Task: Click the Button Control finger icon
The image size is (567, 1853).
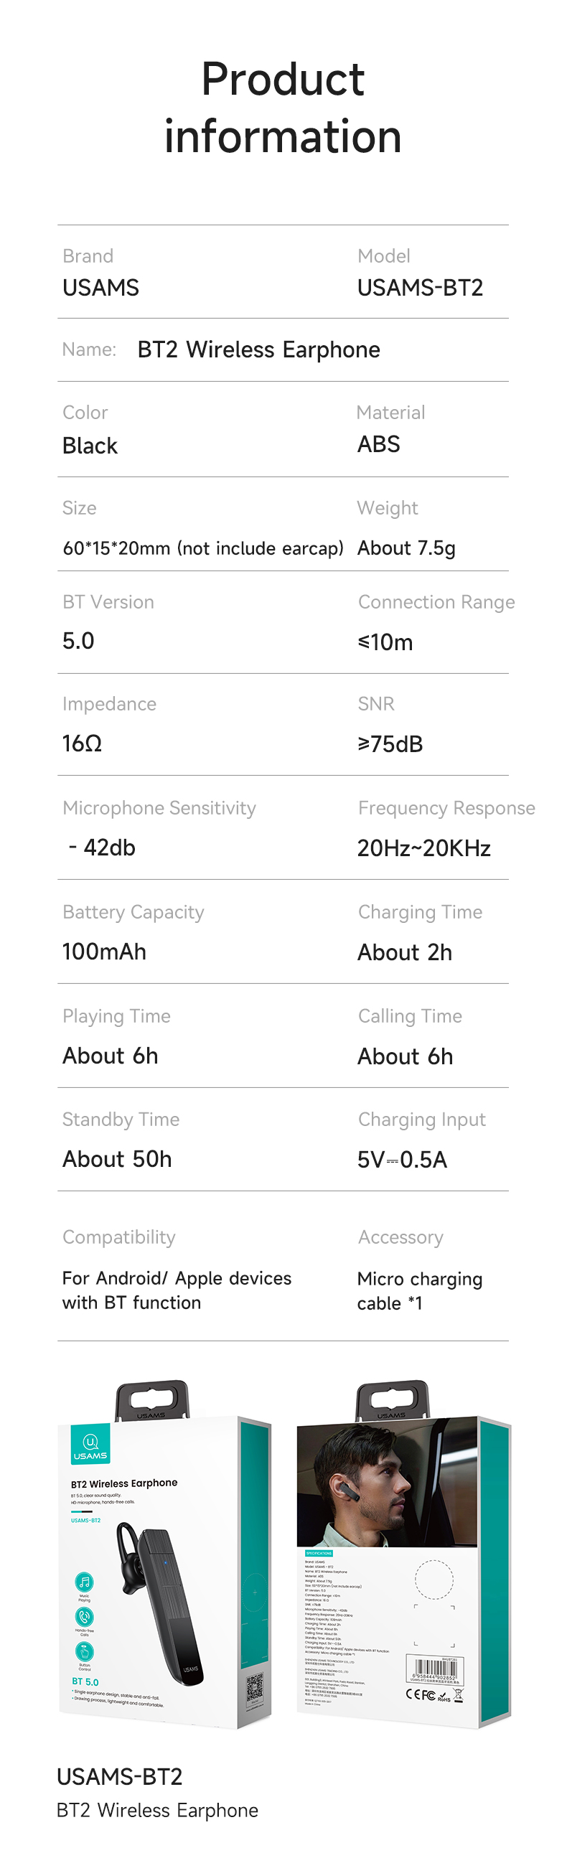Action: point(84,1651)
